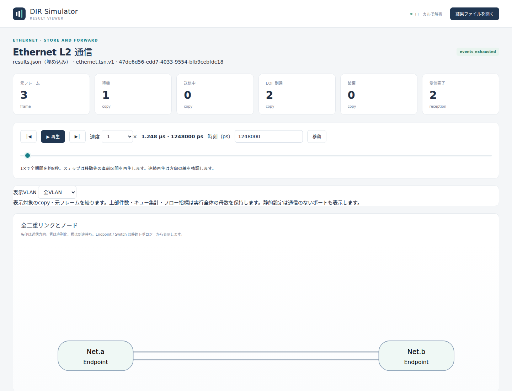Click the 破棄 copy count card
Screen dimensions: 512x391
coord(379,94)
